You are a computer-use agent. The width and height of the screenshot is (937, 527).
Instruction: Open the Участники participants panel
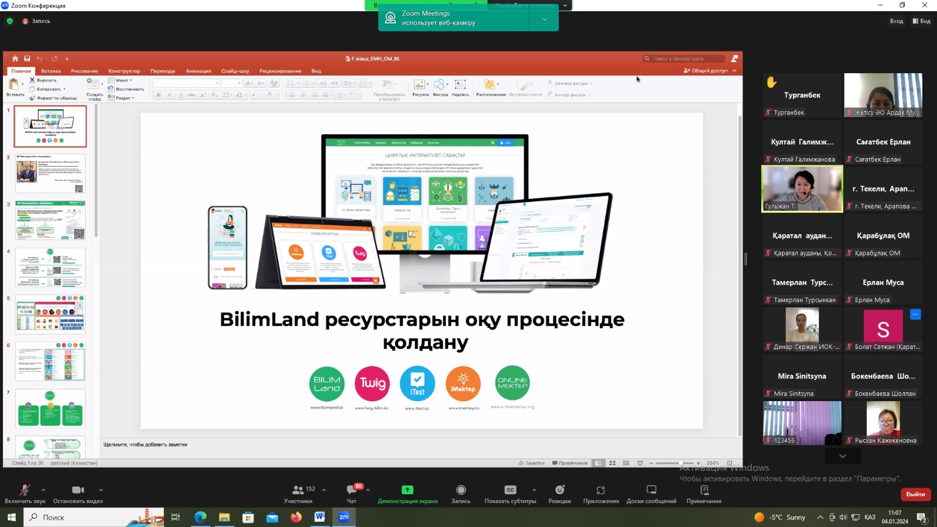[x=299, y=494]
